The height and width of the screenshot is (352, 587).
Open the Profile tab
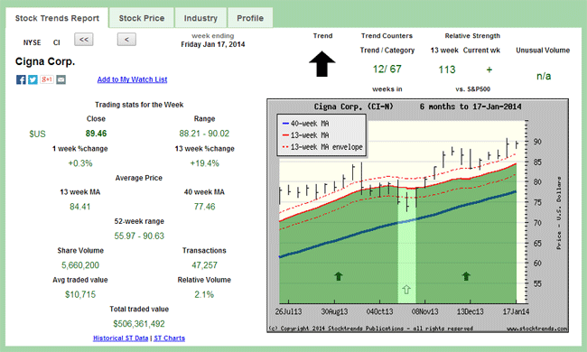point(250,18)
